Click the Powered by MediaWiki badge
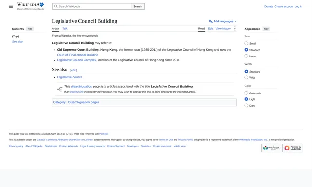Viewport: 312px width, 187px height. click(x=292, y=148)
